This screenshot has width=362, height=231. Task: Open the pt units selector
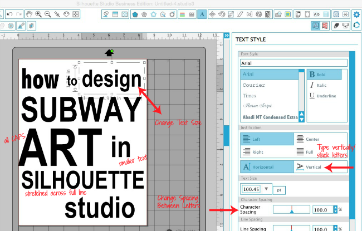coord(279,190)
